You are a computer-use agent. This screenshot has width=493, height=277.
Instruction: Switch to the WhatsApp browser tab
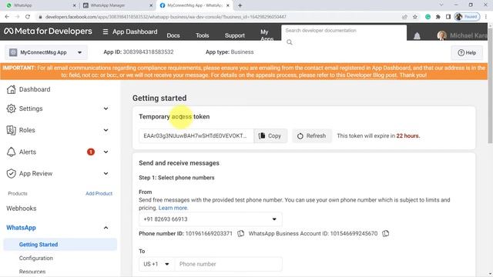click(x=41, y=5)
